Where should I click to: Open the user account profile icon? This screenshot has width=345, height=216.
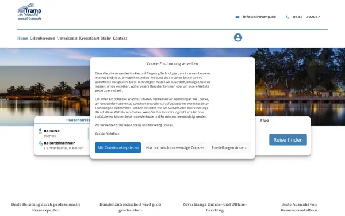pos(238,37)
